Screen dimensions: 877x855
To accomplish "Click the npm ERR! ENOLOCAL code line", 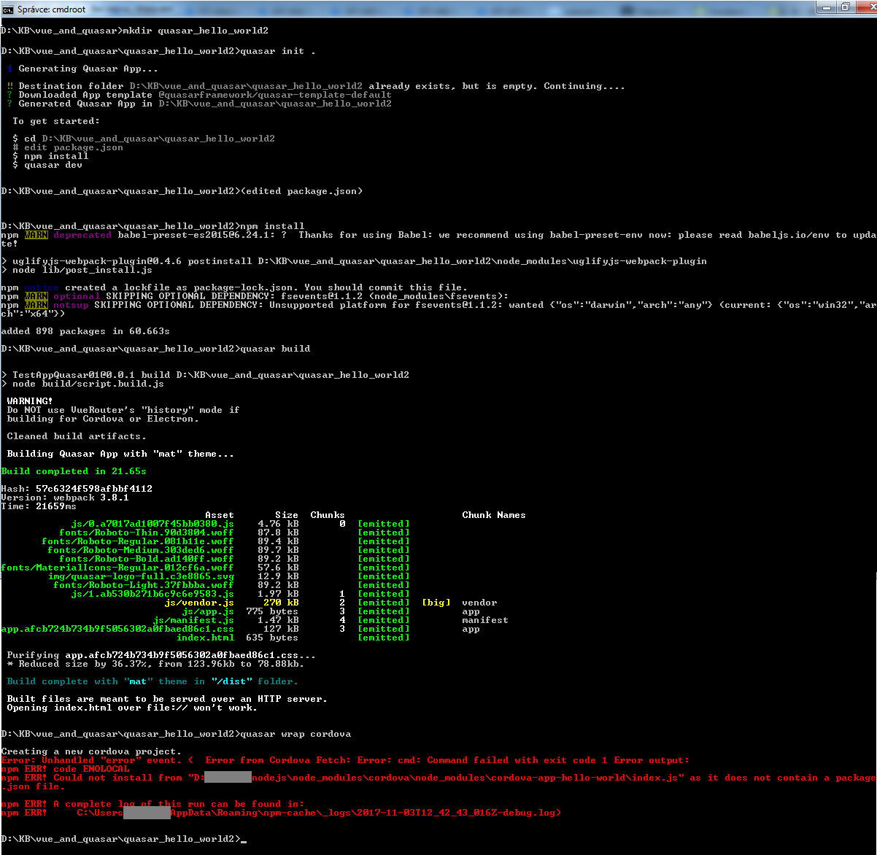I will click(65, 768).
